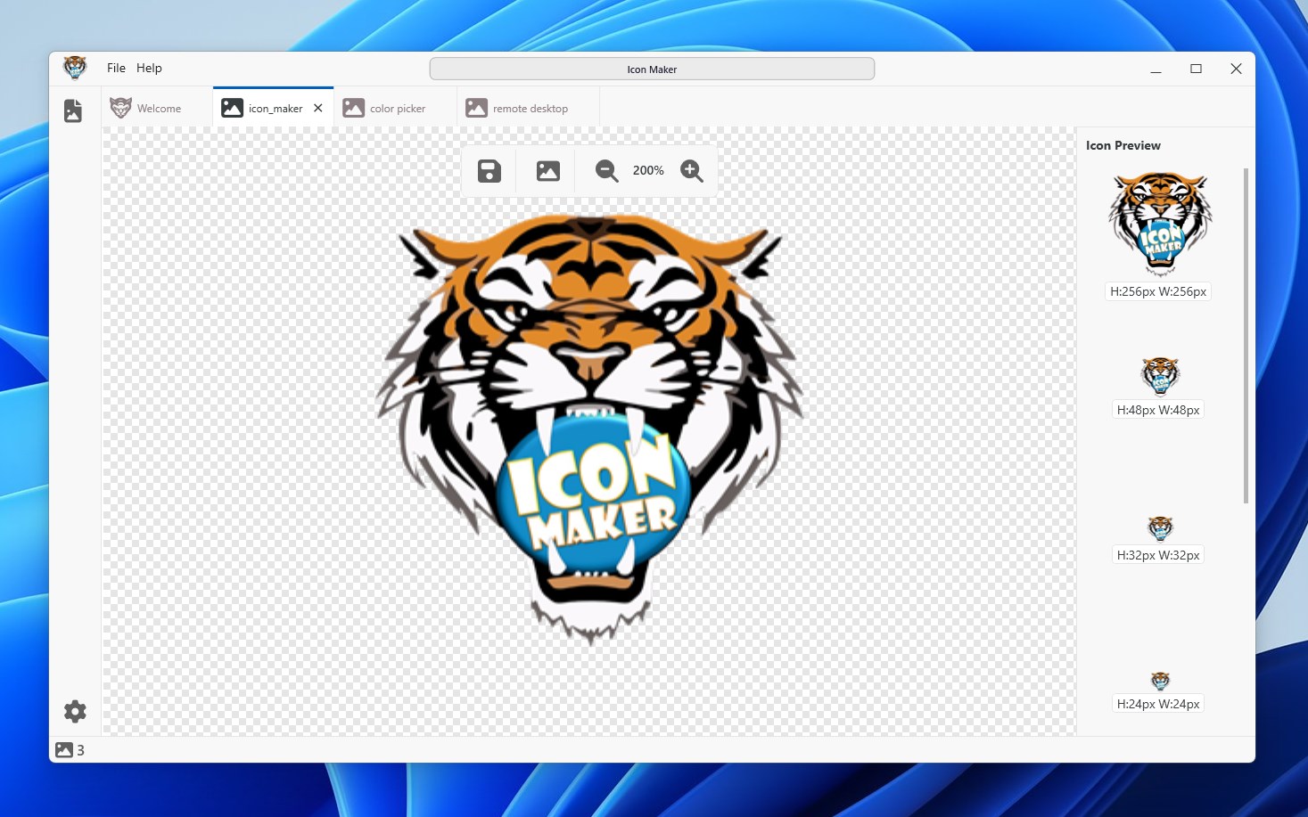Open a new image via the picture toolbar icon
The image size is (1308, 817).
pos(547,170)
